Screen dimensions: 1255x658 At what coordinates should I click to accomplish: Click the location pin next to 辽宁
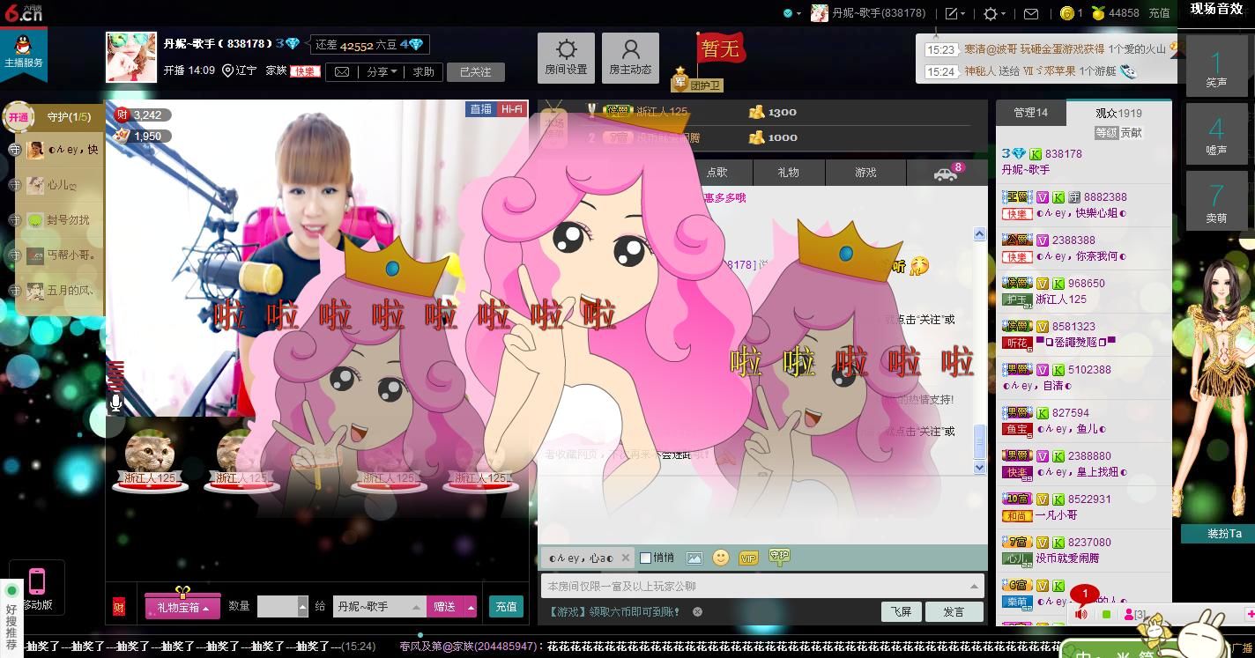tap(227, 71)
